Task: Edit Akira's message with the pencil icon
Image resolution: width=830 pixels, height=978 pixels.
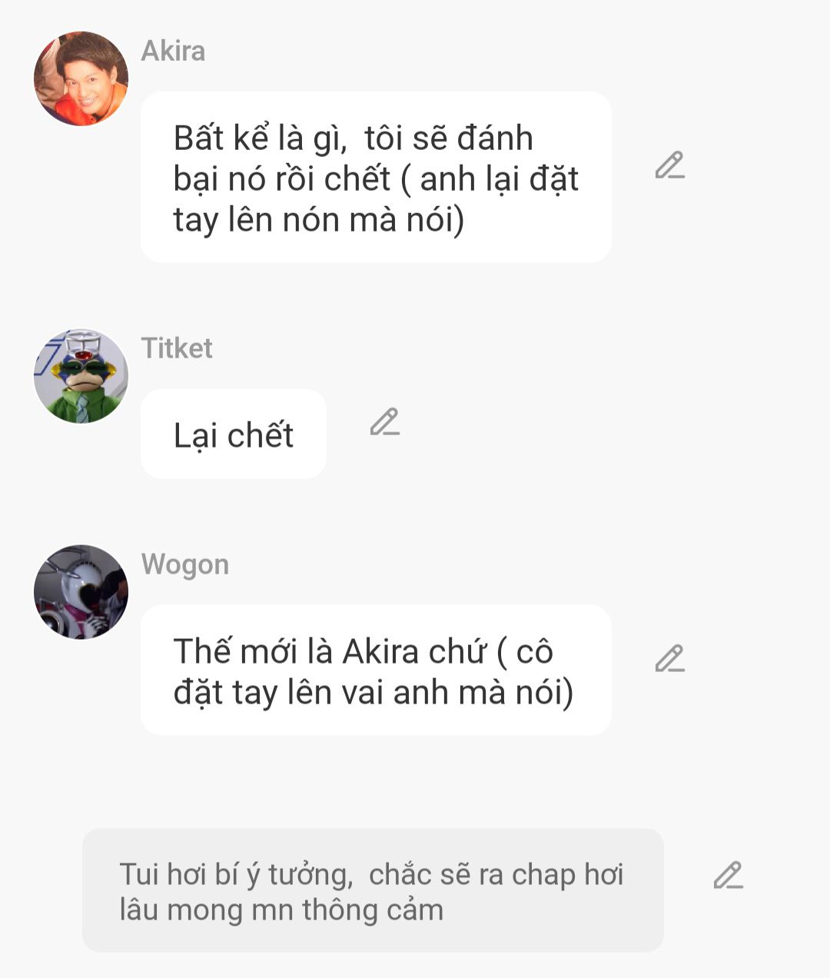Action: point(669,165)
